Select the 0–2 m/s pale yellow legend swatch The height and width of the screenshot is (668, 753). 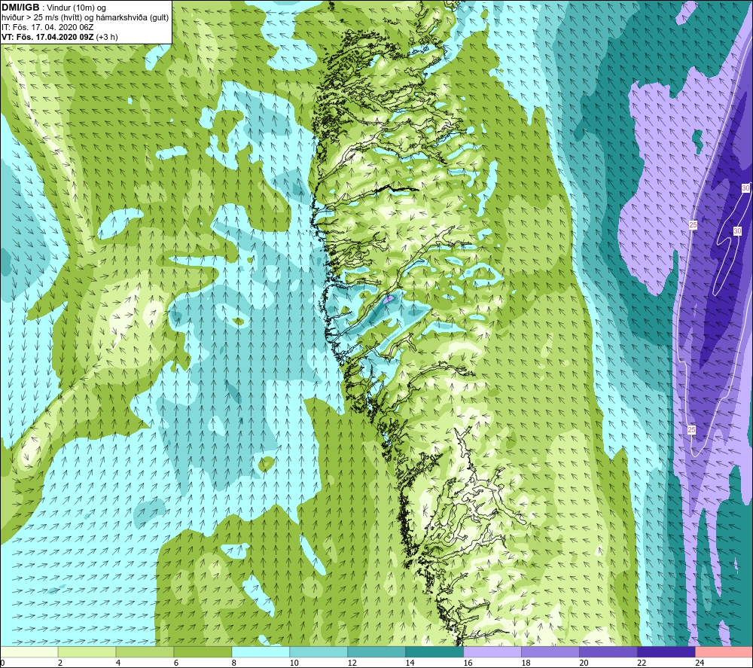(x=29, y=651)
